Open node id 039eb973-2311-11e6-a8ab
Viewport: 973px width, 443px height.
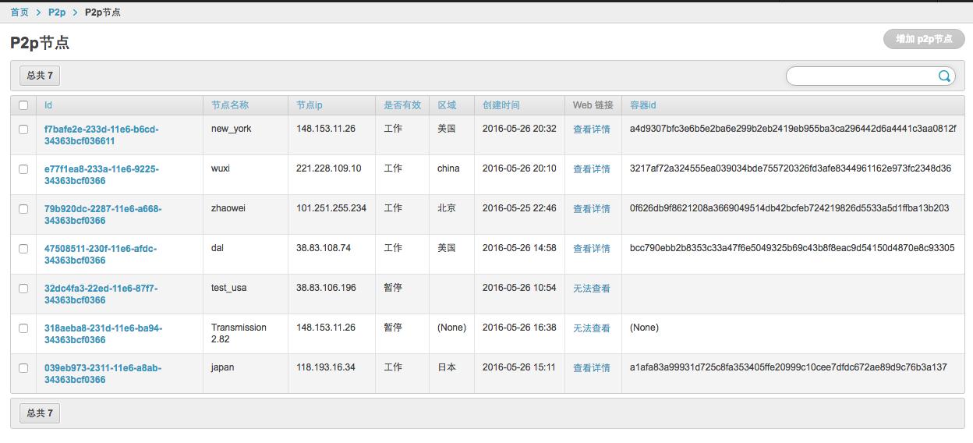point(103,374)
